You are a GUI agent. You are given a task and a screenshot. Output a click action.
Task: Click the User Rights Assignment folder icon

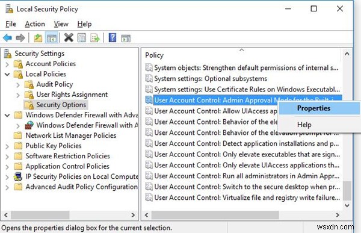coord(29,95)
